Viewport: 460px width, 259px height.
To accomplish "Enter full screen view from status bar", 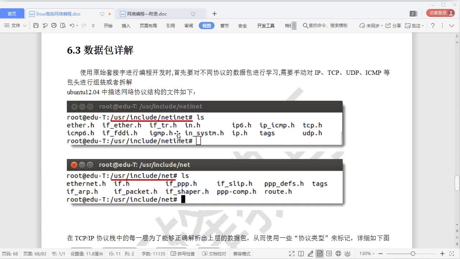I will tap(292, 254).
